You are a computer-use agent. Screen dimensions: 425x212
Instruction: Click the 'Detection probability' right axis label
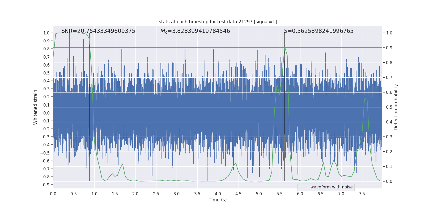[396, 107]
